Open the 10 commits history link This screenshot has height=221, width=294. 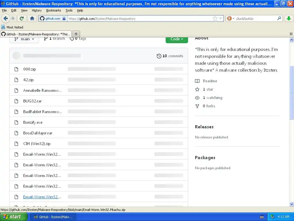[170, 56]
